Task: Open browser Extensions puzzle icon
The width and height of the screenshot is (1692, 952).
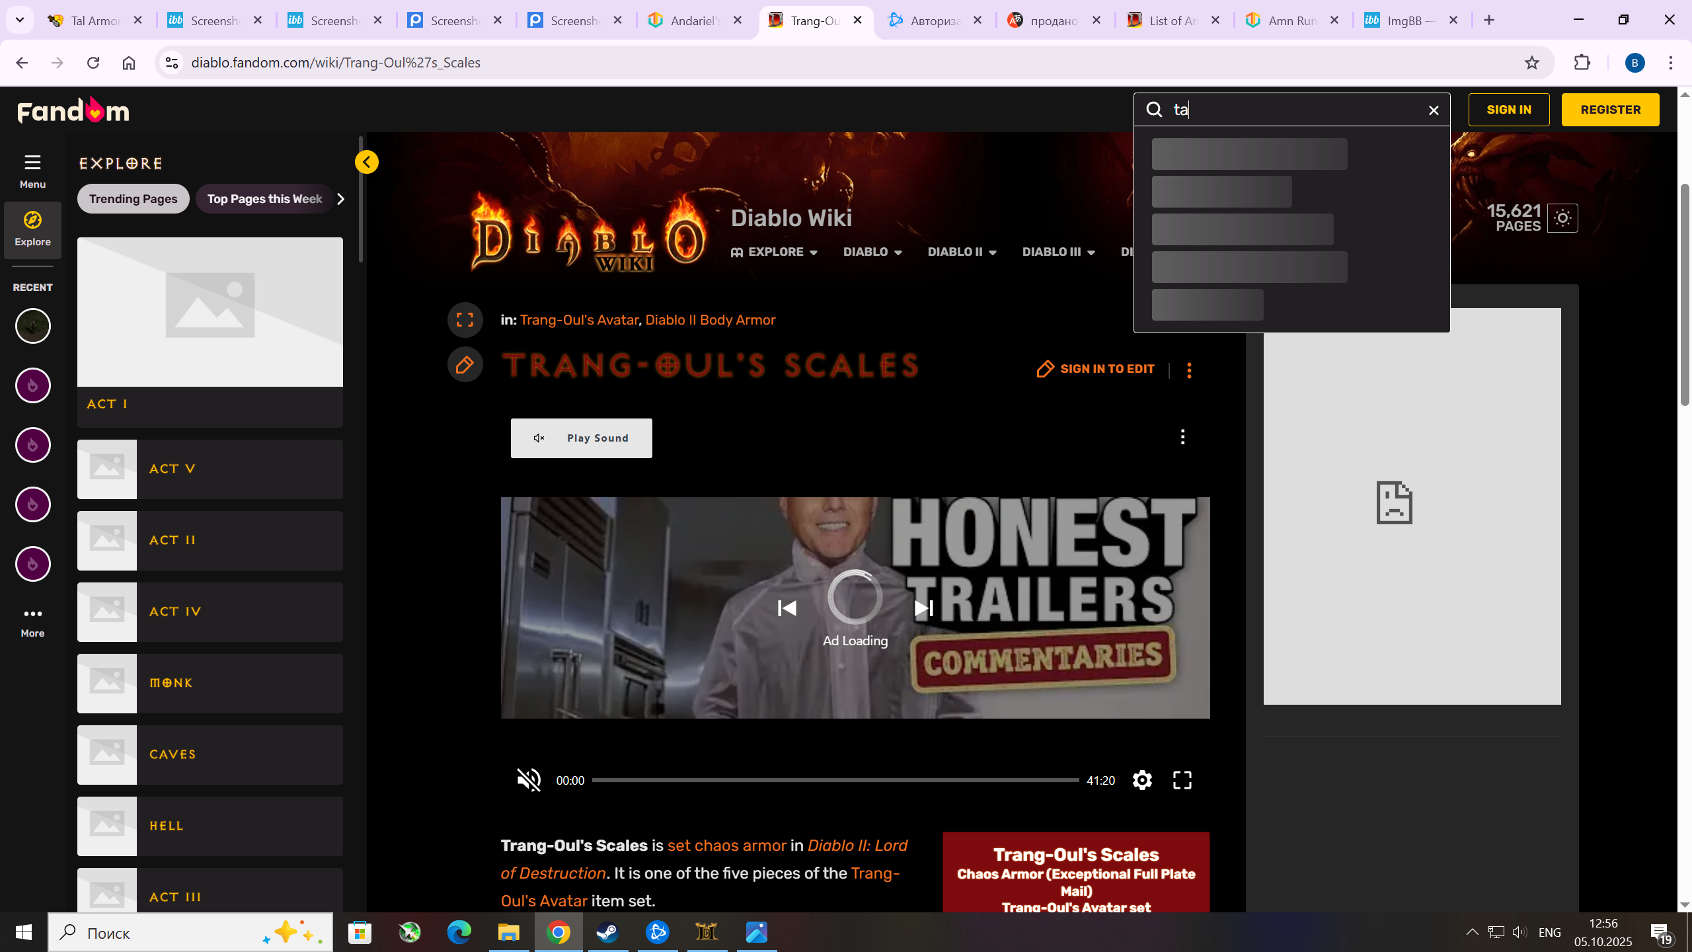Action: point(1582,63)
